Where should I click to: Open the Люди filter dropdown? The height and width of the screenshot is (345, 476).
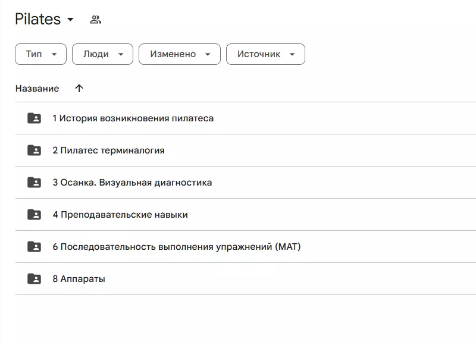(102, 54)
